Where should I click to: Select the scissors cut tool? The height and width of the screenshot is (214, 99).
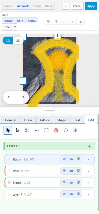(x=27, y=130)
